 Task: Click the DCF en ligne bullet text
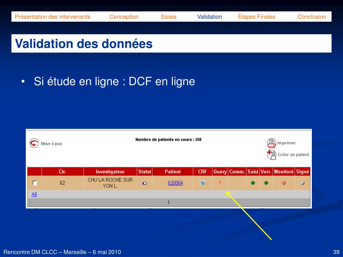pos(115,82)
